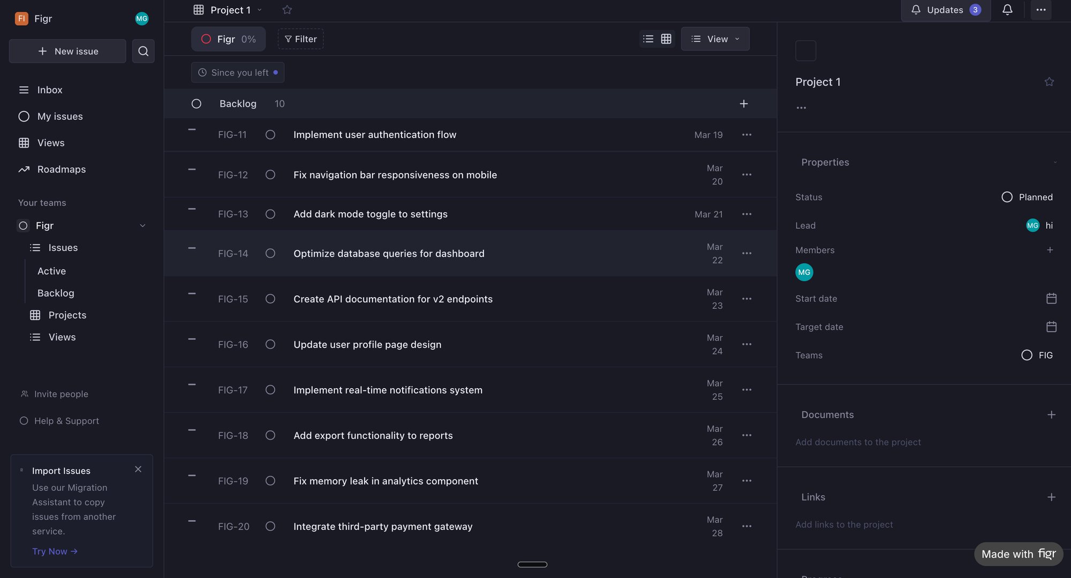Collapse the Figr team in sidebar
1071x578 pixels.
click(142, 225)
